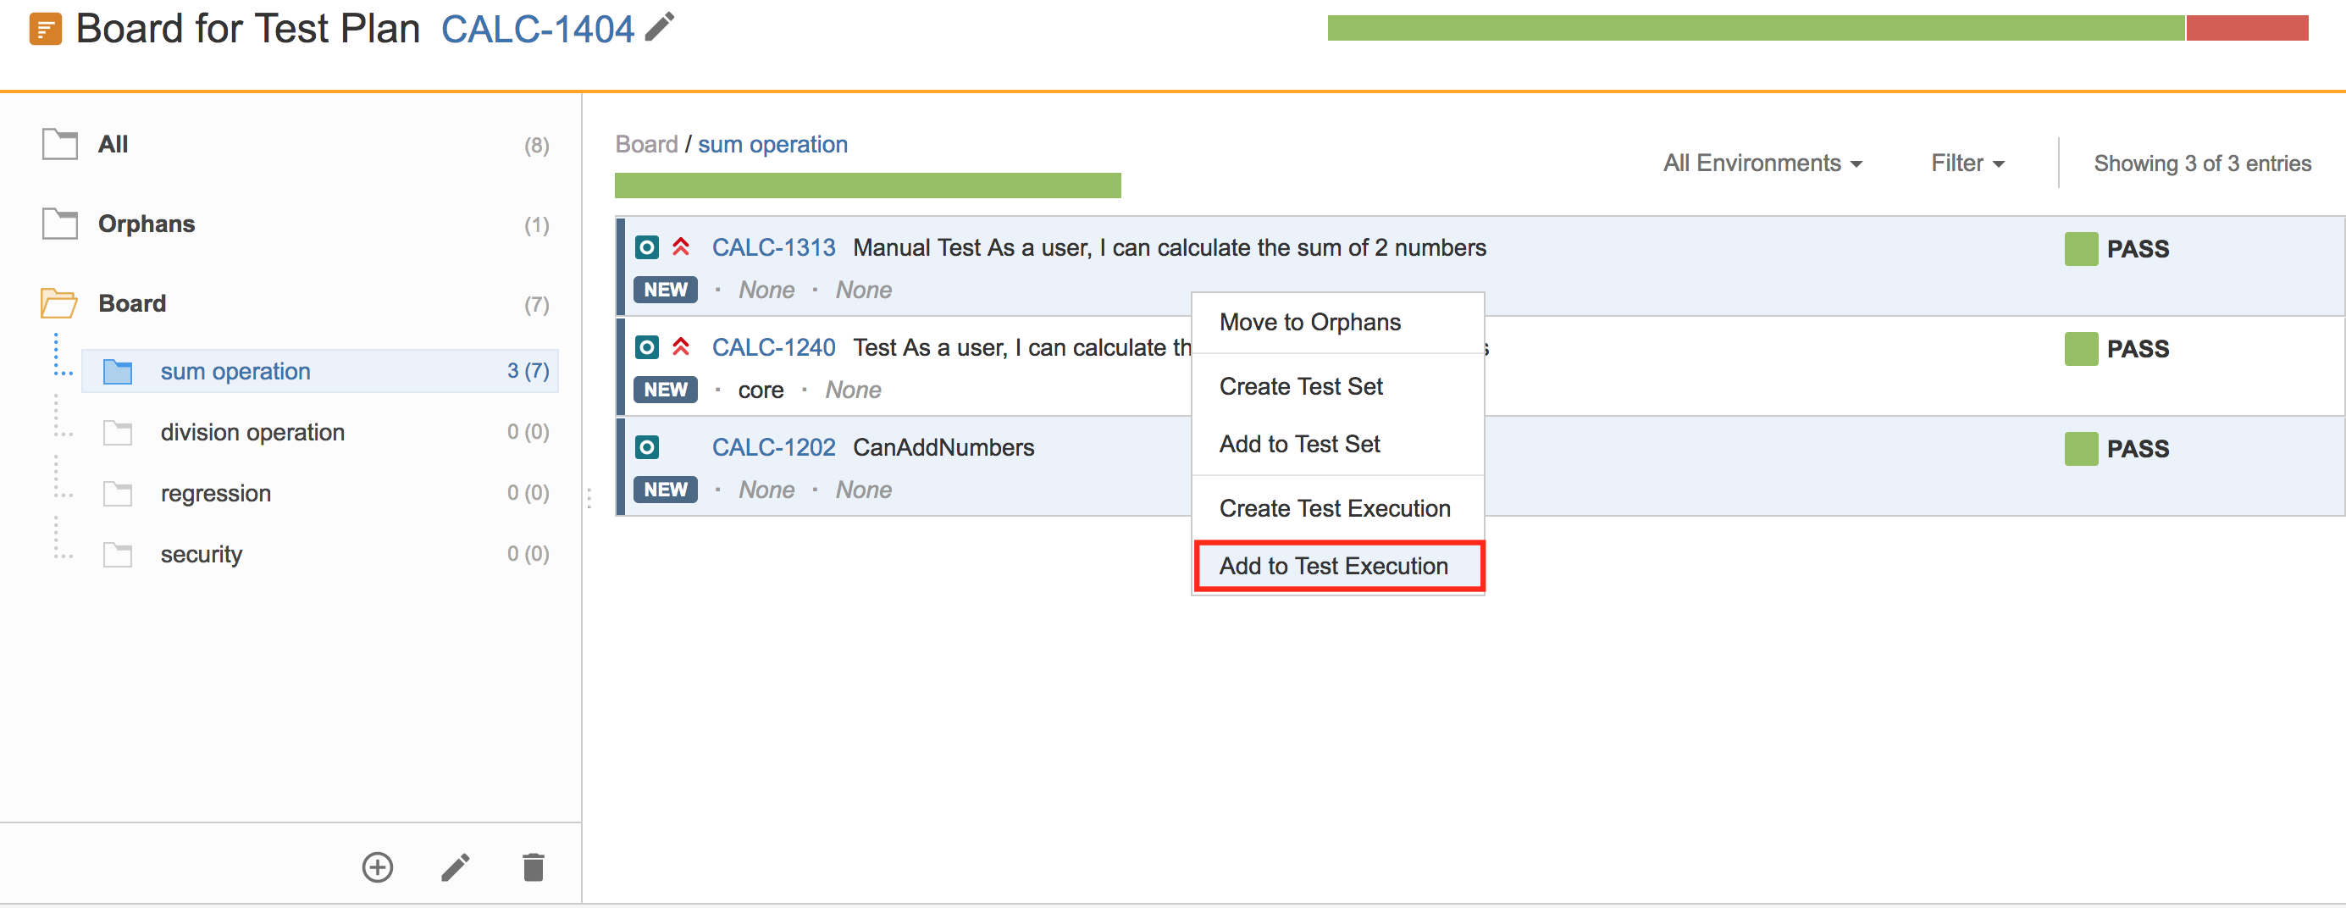Screen dimensions: 2346x908
Task: Click the All folder icon
Action: tap(60, 144)
